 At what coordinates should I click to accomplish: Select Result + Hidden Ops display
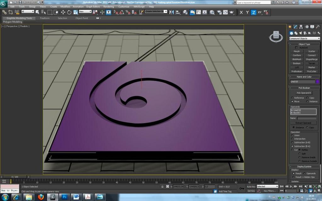293,177
